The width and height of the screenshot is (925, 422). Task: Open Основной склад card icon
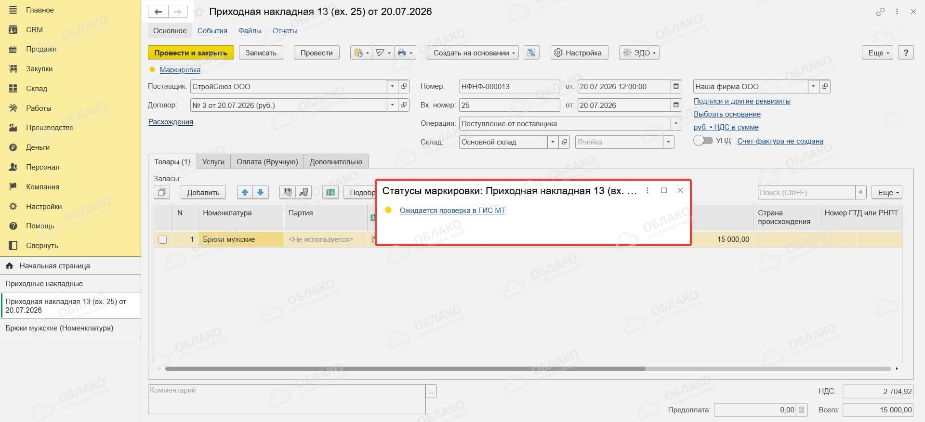click(x=564, y=142)
